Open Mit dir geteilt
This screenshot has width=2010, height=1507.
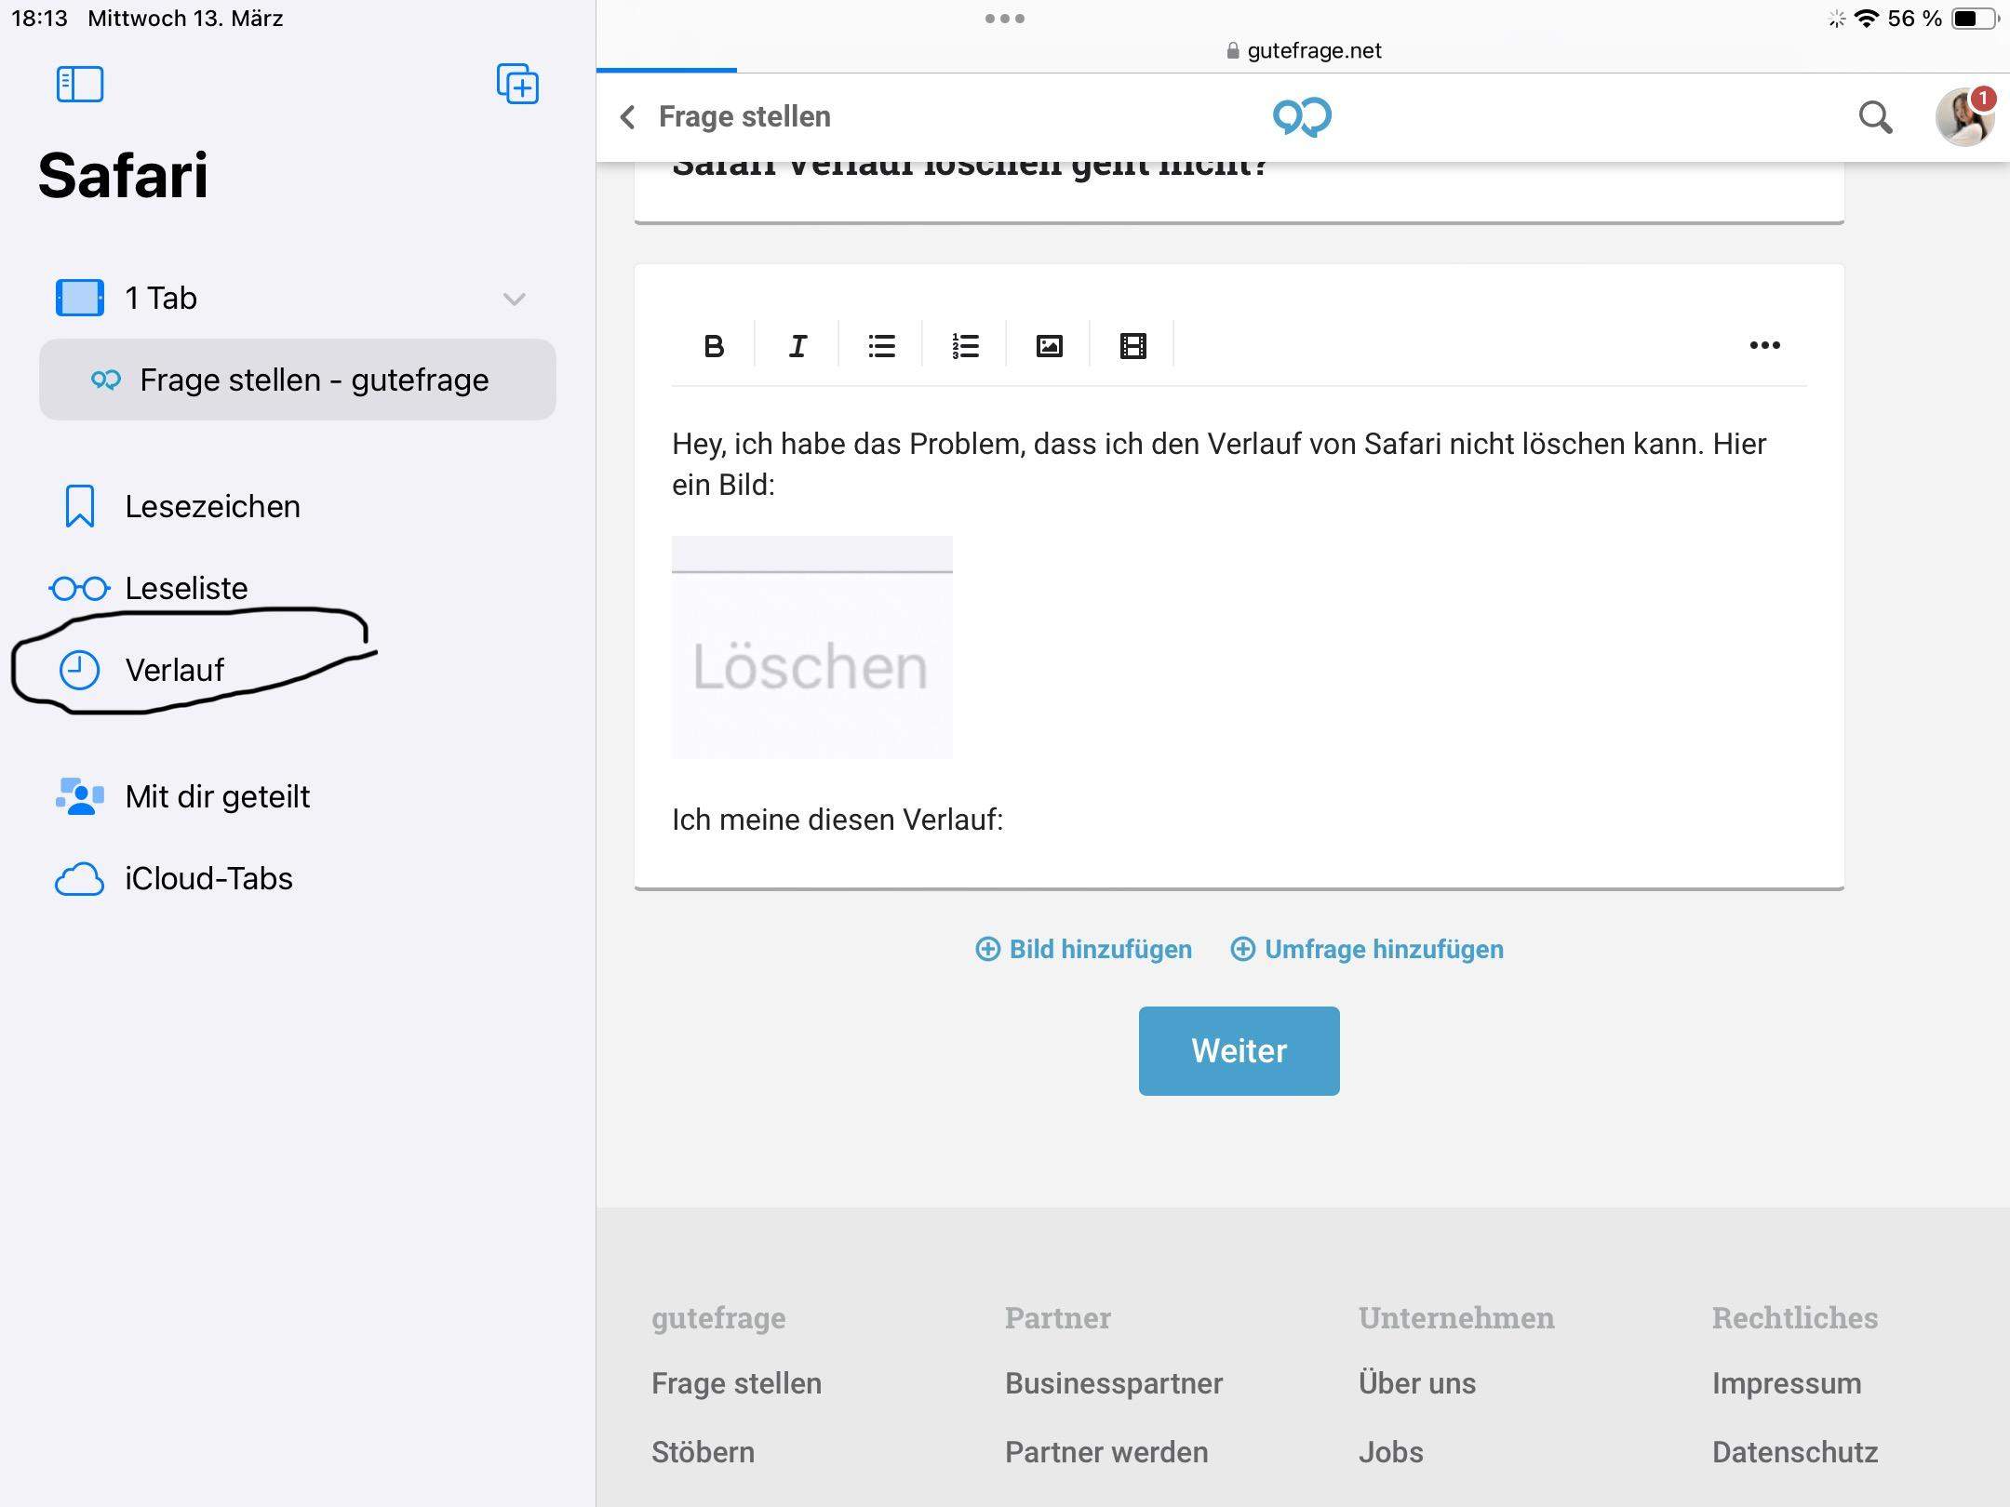(298, 796)
